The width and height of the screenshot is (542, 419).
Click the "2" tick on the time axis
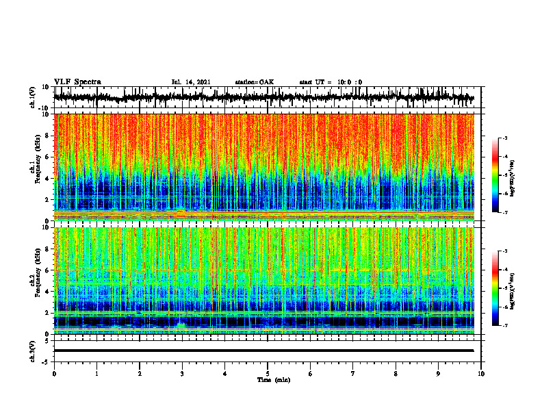140,374
